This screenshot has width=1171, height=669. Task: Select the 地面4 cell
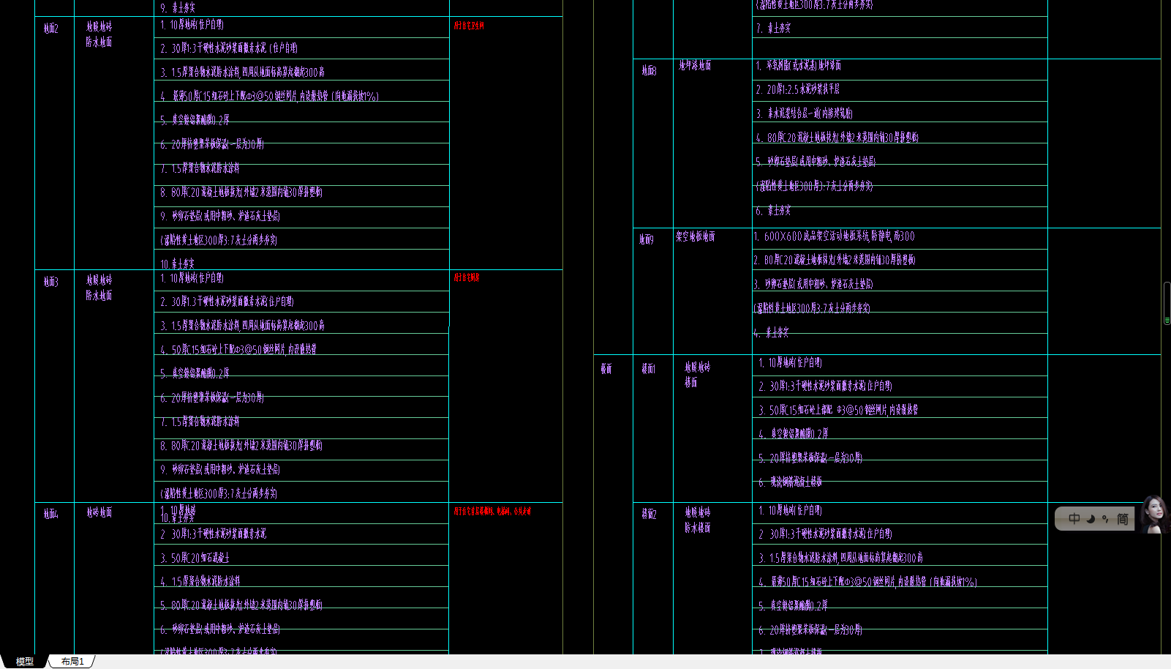(50, 514)
